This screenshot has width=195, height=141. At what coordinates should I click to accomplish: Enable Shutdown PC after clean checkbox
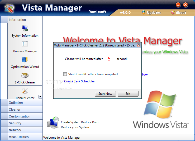point(65,74)
